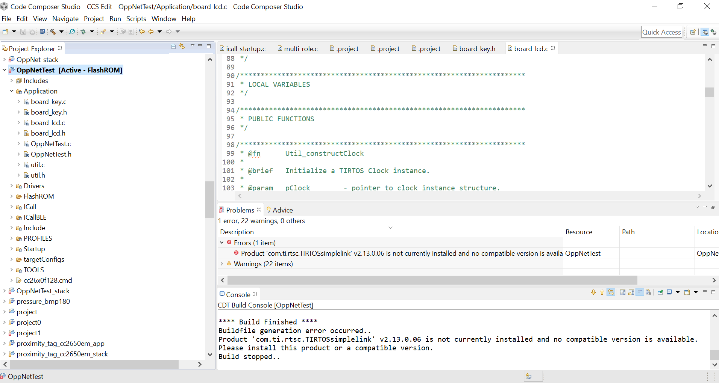The image size is (719, 383).
Task: Collapse the OppNetTest project node
Action: coord(5,70)
